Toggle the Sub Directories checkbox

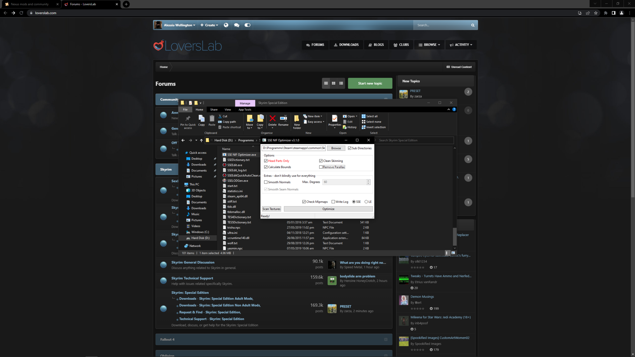(x=349, y=148)
